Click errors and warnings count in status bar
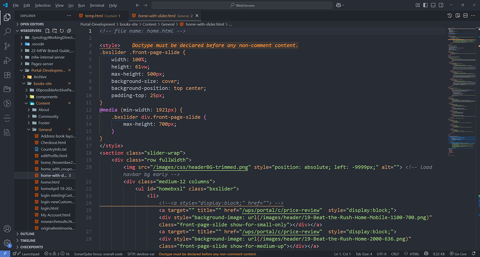 (57, 254)
